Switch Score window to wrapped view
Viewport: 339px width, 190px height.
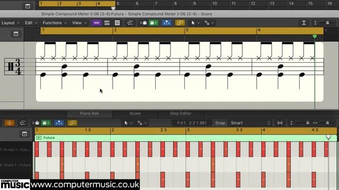pos(107,23)
